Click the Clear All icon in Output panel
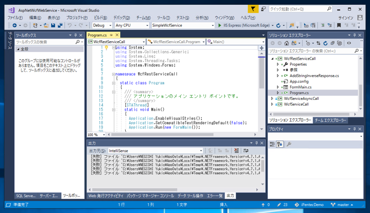 click(236, 151)
